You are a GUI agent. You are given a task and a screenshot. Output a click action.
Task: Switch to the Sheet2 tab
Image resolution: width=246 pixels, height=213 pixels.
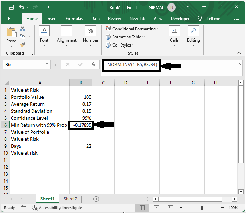[70, 199]
